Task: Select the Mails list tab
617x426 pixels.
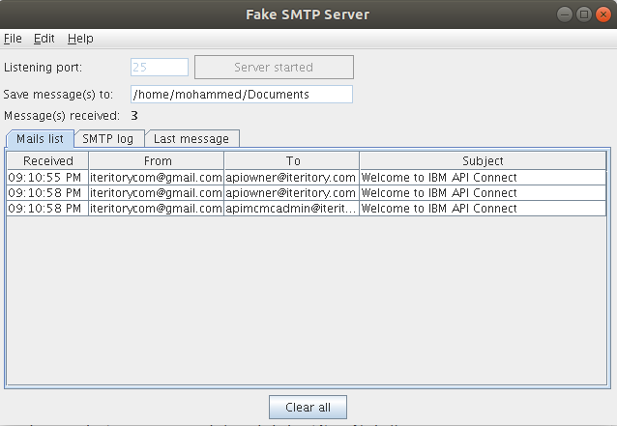Action: [40, 138]
